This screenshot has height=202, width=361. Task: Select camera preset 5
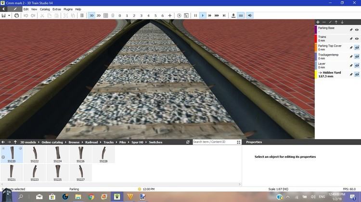pyautogui.click(x=155, y=16)
